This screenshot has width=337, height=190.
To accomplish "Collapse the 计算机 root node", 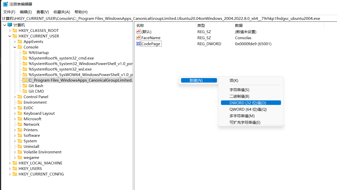I will [x=5, y=25].
